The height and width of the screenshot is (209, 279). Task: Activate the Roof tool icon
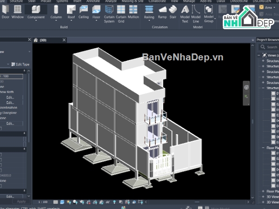[x=71, y=9]
